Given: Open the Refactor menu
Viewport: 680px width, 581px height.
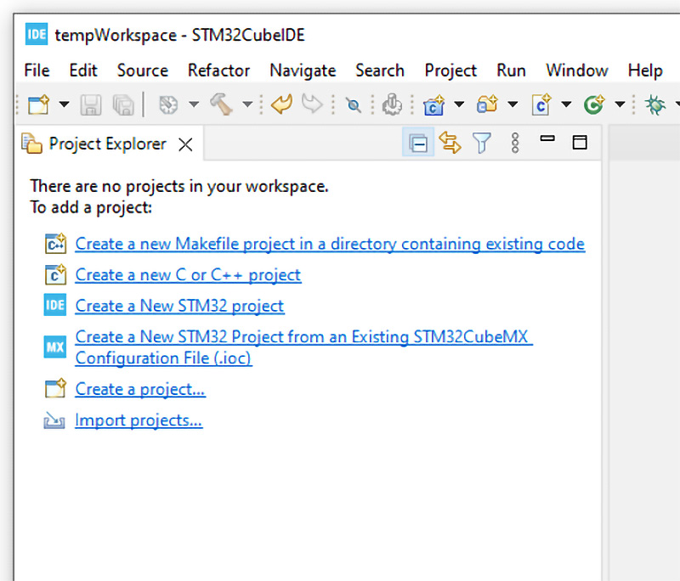Looking at the screenshot, I should click(x=218, y=71).
